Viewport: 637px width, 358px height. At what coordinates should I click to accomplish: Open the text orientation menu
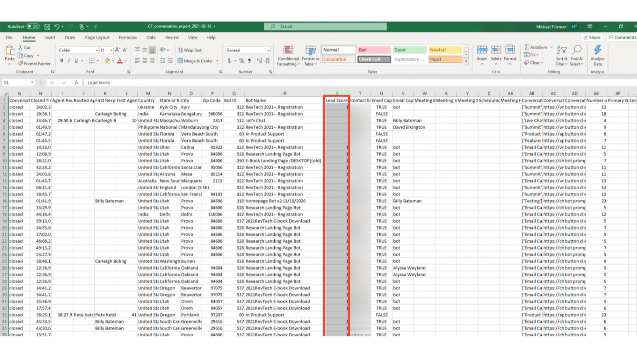(x=164, y=50)
